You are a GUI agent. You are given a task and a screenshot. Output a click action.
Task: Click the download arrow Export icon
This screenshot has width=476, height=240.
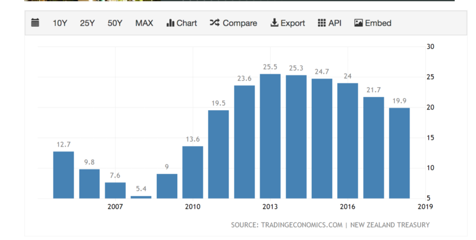point(274,23)
